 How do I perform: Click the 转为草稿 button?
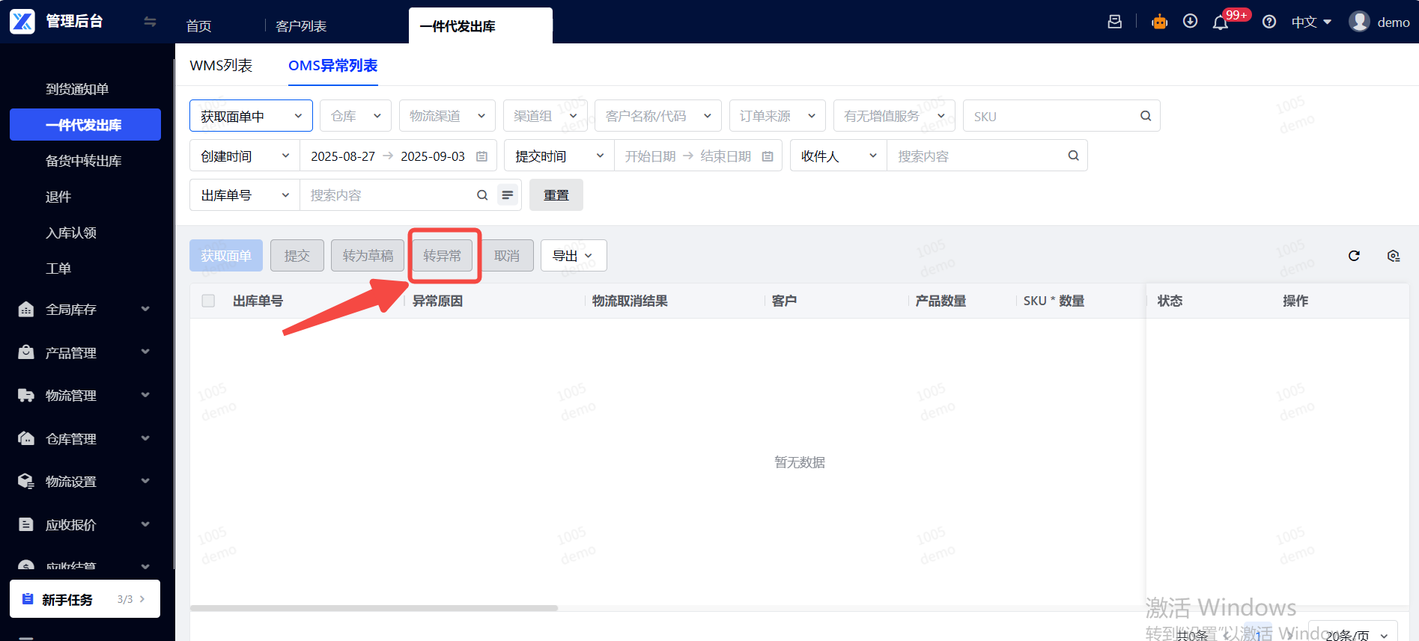(x=368, y=256)
